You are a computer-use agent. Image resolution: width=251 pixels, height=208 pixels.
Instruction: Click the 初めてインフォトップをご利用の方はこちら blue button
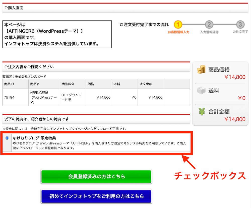(96, 196)
